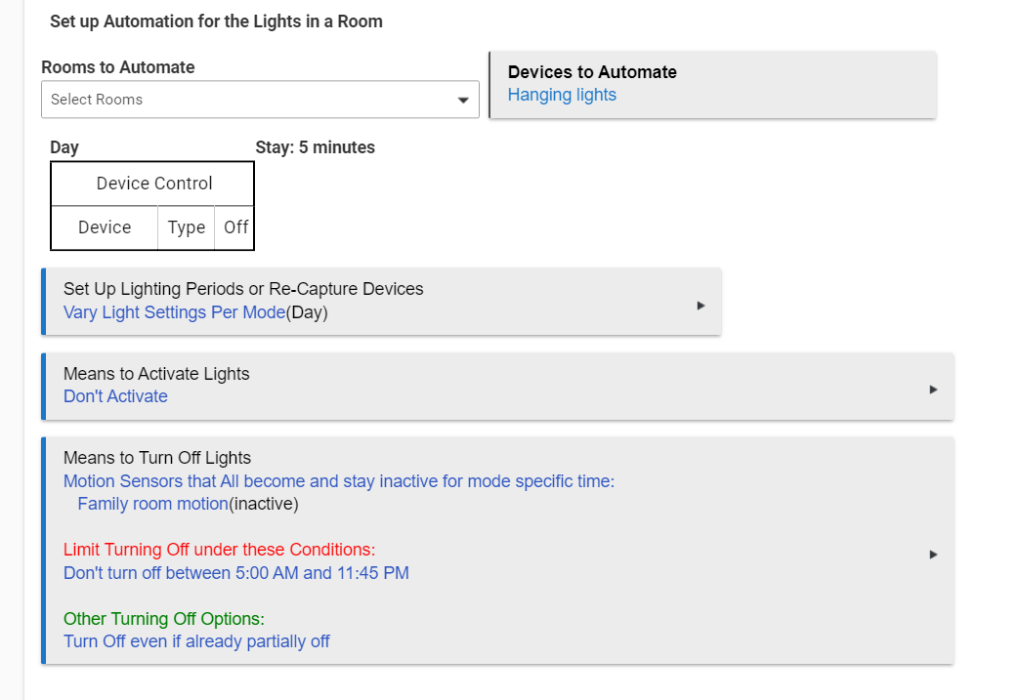This screenshot has height=700, width=1021.
Task: Click the Hanging lights device link
Action: tap(562, 95)
